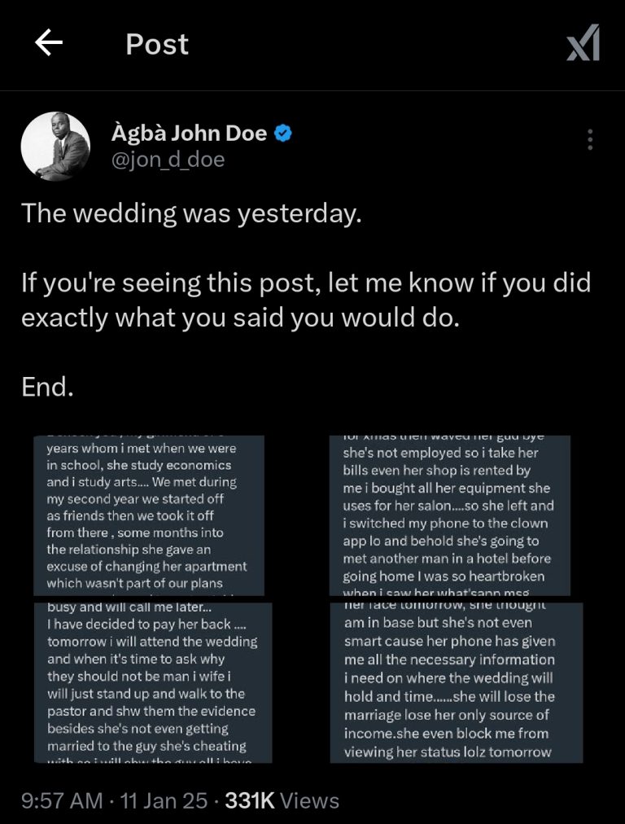This screenshot has height=824, width=625.
Task: Tap the blue verified badge
Action: pyautogui.click(x=283, y=134)
